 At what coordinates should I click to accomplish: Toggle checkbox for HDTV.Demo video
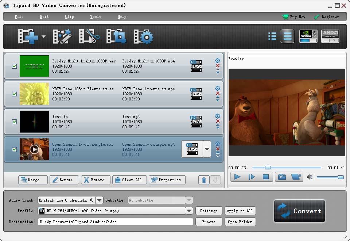click(15, 94)
